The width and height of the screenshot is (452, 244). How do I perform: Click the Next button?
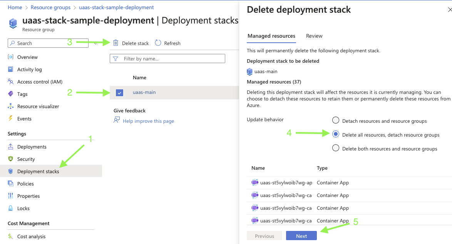tap(301, 236)
